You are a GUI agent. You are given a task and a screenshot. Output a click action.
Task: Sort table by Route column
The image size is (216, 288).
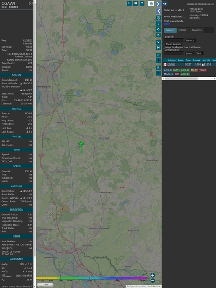point(181,60)
